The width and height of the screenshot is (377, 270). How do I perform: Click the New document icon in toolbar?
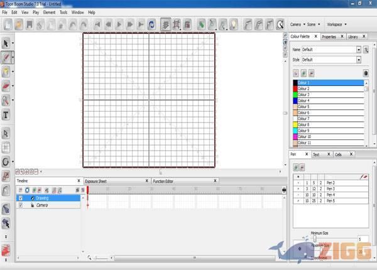click(8, 24)
